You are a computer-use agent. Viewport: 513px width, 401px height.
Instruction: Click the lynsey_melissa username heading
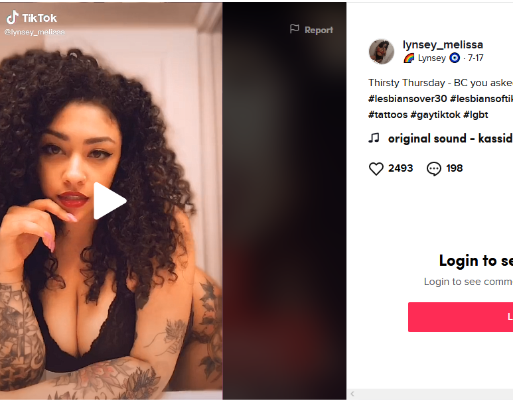click(443, 44)
